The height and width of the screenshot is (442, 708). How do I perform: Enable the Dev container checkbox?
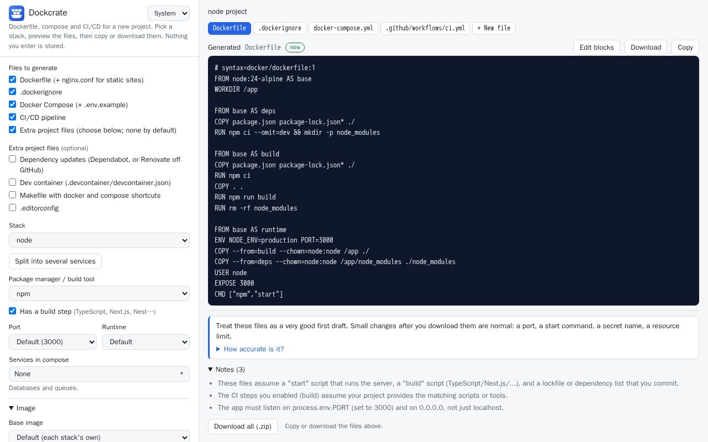[12, 182]
